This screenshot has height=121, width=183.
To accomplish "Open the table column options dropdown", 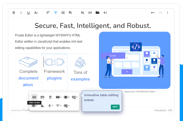I will tap(66, 97).
